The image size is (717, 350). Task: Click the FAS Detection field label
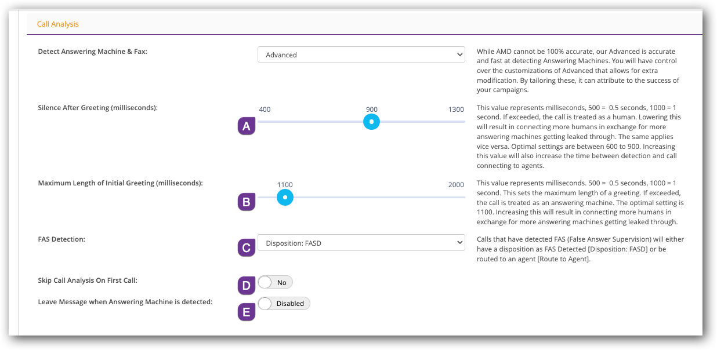point(61,239)
